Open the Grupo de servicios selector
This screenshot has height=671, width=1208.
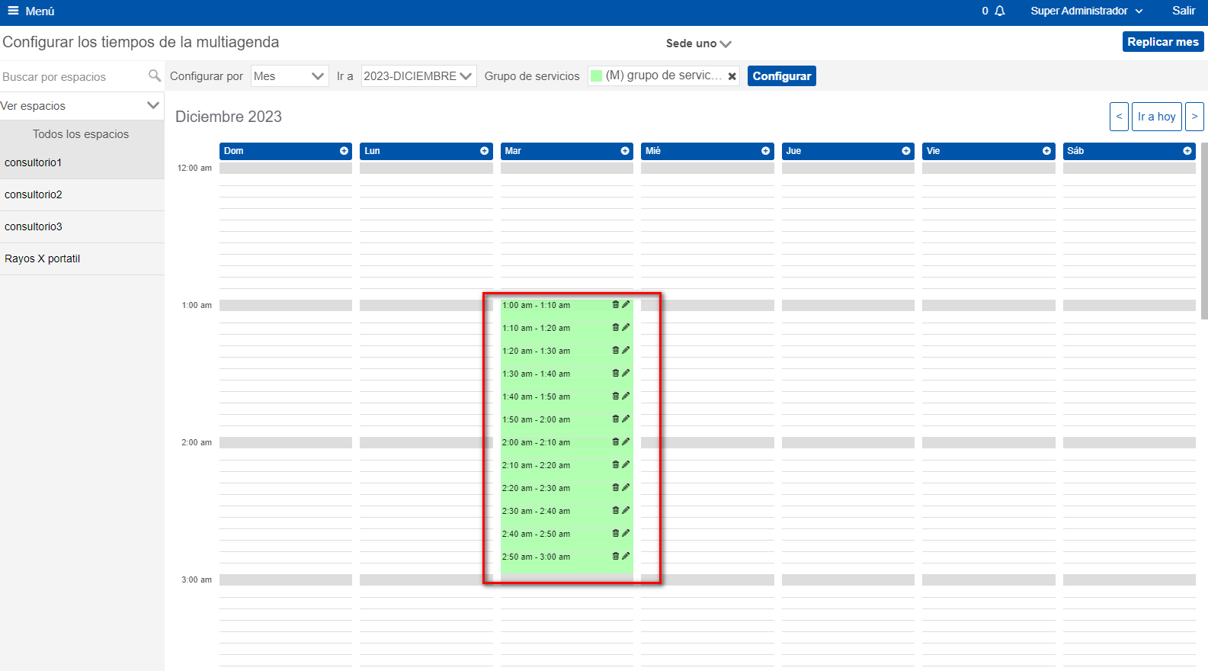664,75
